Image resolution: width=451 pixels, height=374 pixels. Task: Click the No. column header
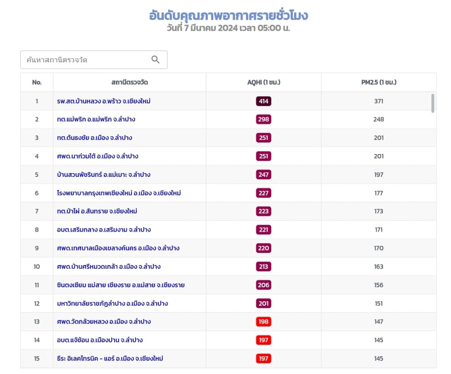coord(37,82)
